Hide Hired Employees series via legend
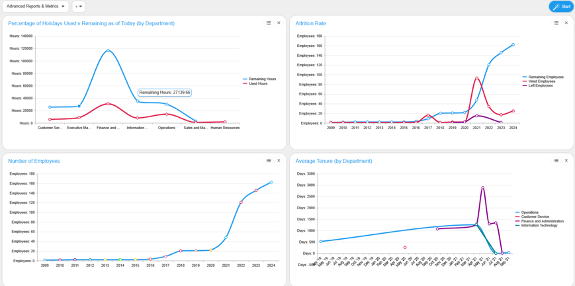575x286 pixels. pyautogui.click(x=542, y=81)
